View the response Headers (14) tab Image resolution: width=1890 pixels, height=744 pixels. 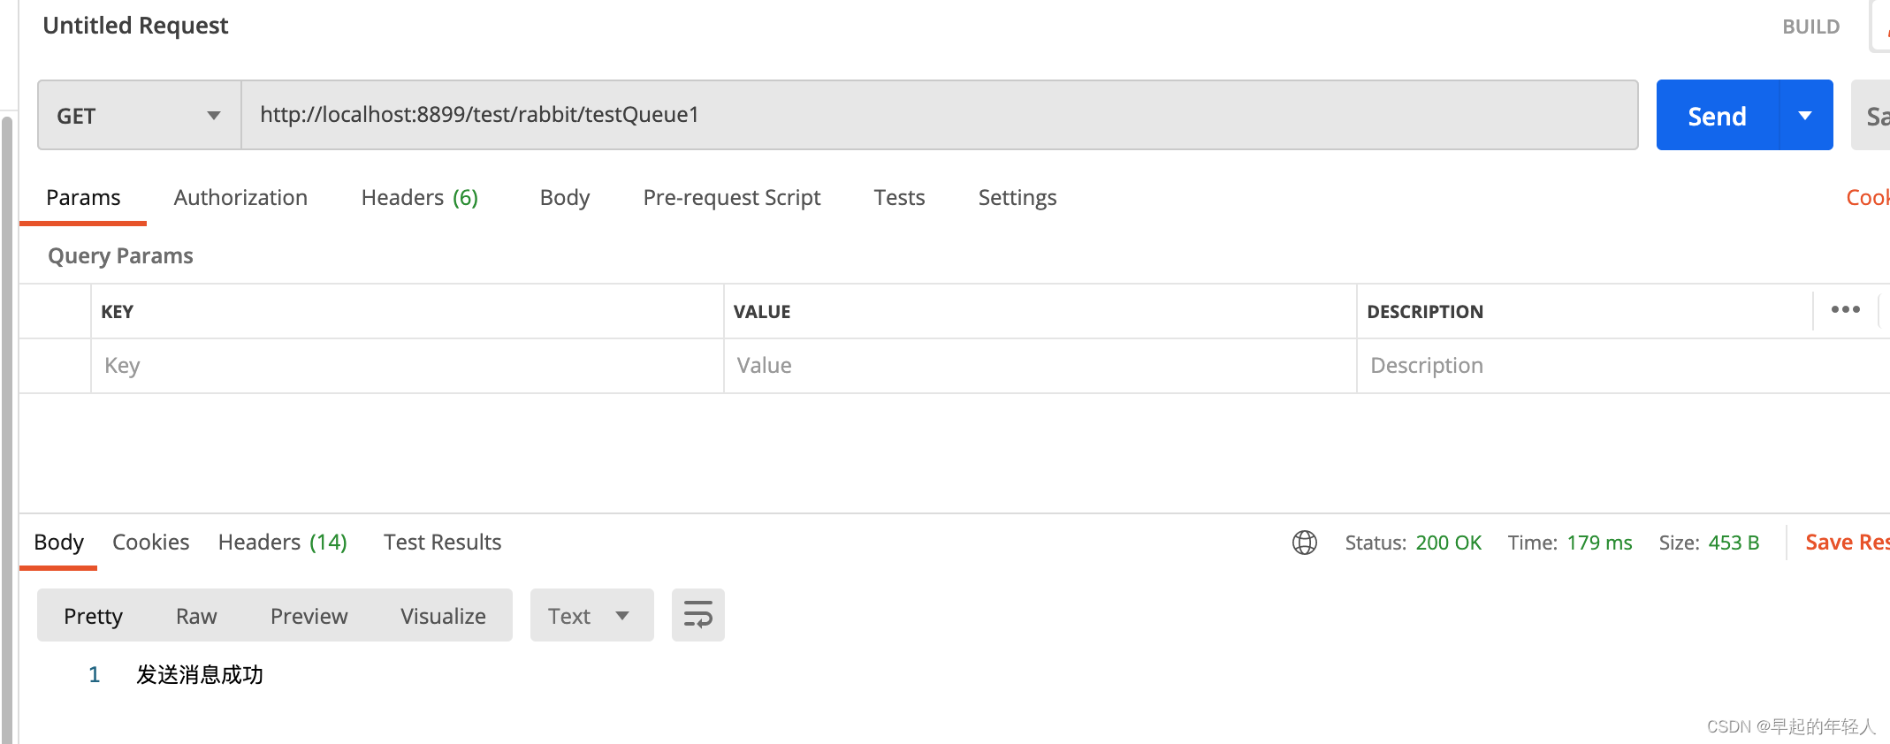pos(283,542)
